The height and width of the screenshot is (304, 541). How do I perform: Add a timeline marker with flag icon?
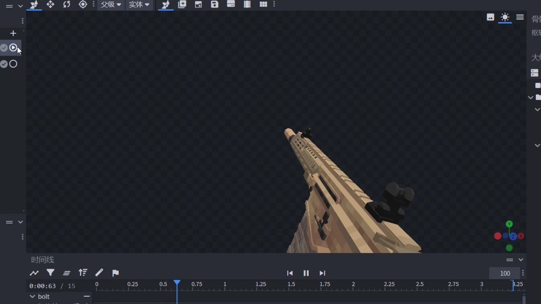point(115,273)
